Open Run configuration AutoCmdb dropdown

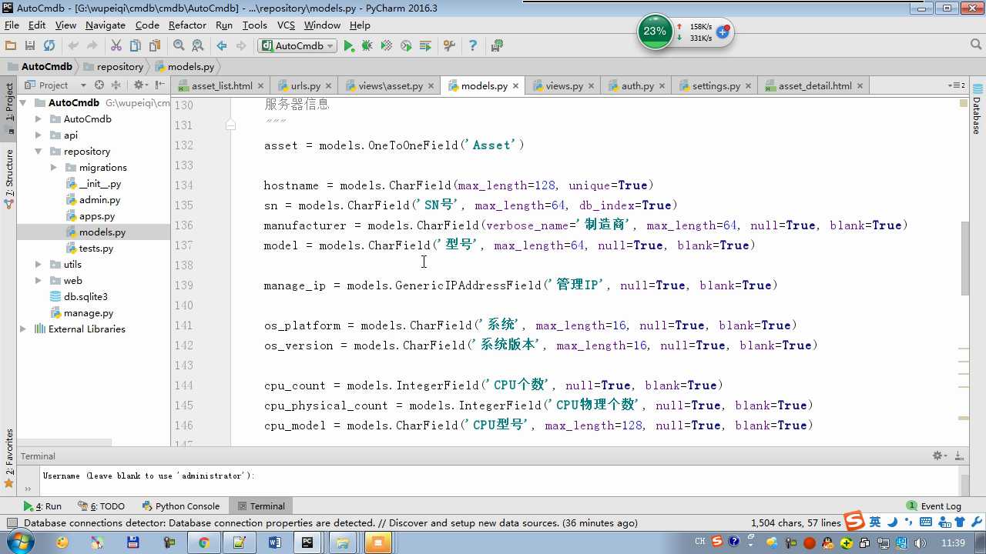[x=297, y=46]
